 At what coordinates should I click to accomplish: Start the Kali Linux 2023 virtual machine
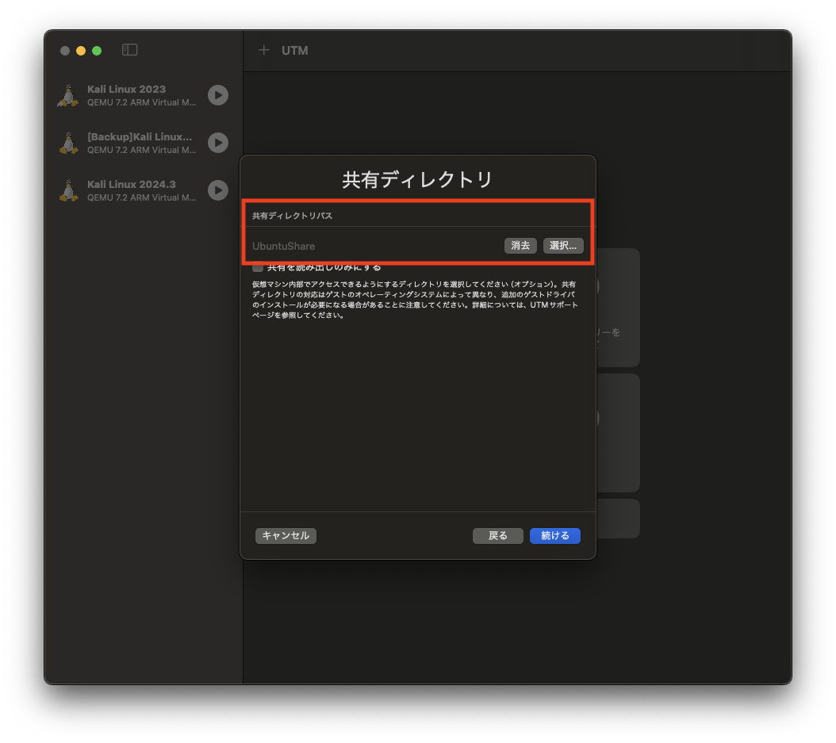pos(218,95)
